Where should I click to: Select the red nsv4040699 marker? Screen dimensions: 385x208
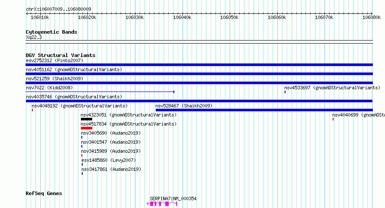(x=333, y=119)
